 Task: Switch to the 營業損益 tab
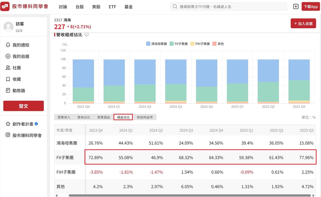(x=104, y=117)
